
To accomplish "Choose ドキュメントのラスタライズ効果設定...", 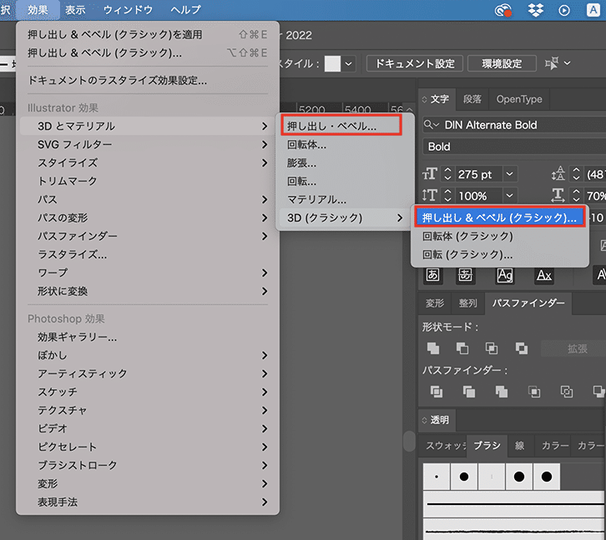I will (x=148, y=80).
